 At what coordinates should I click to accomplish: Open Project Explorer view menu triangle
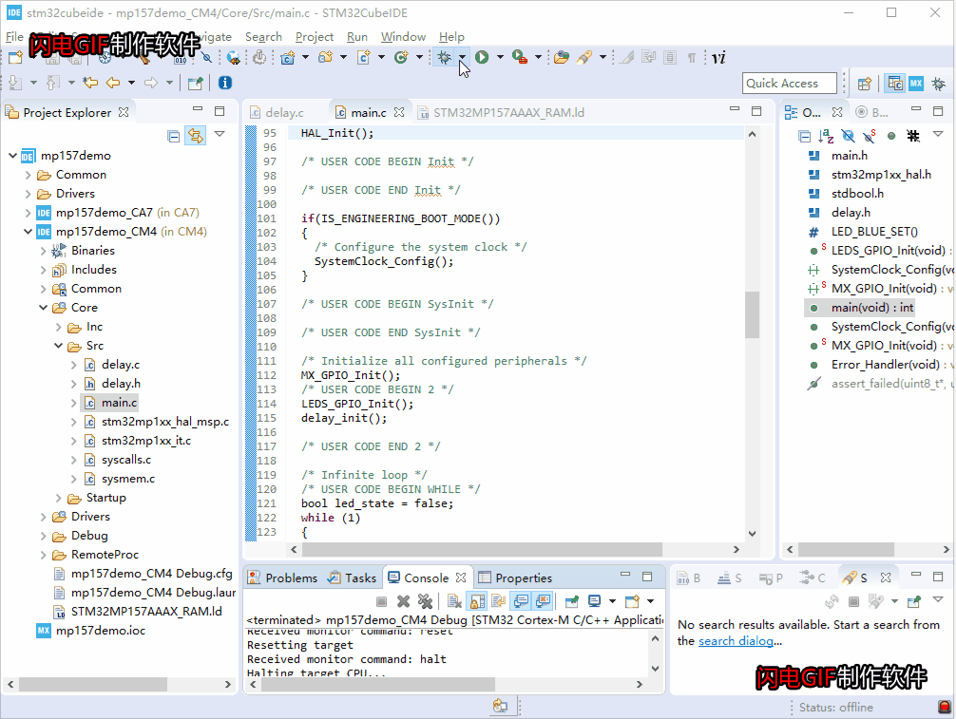[x=220, y=134]
